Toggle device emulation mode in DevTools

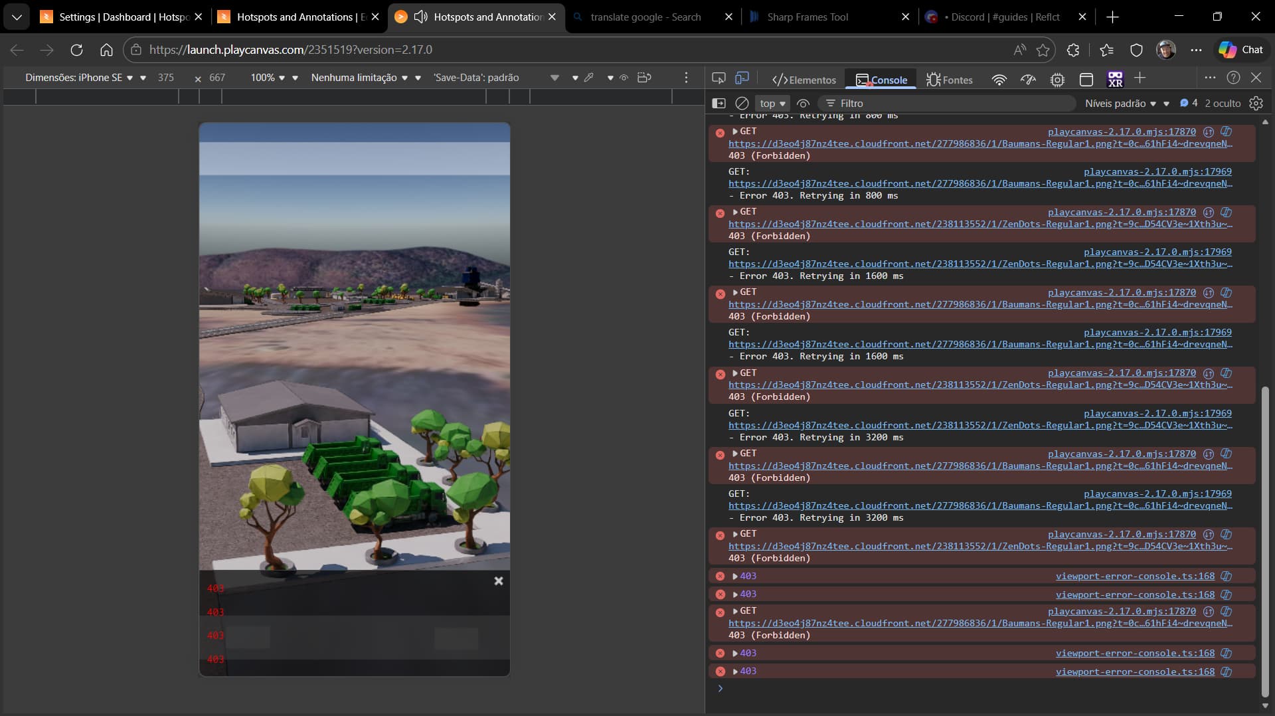pyautogui.click(x=742, y=78)
